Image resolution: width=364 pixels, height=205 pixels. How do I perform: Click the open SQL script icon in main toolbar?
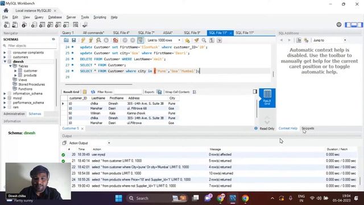[15, 24]
